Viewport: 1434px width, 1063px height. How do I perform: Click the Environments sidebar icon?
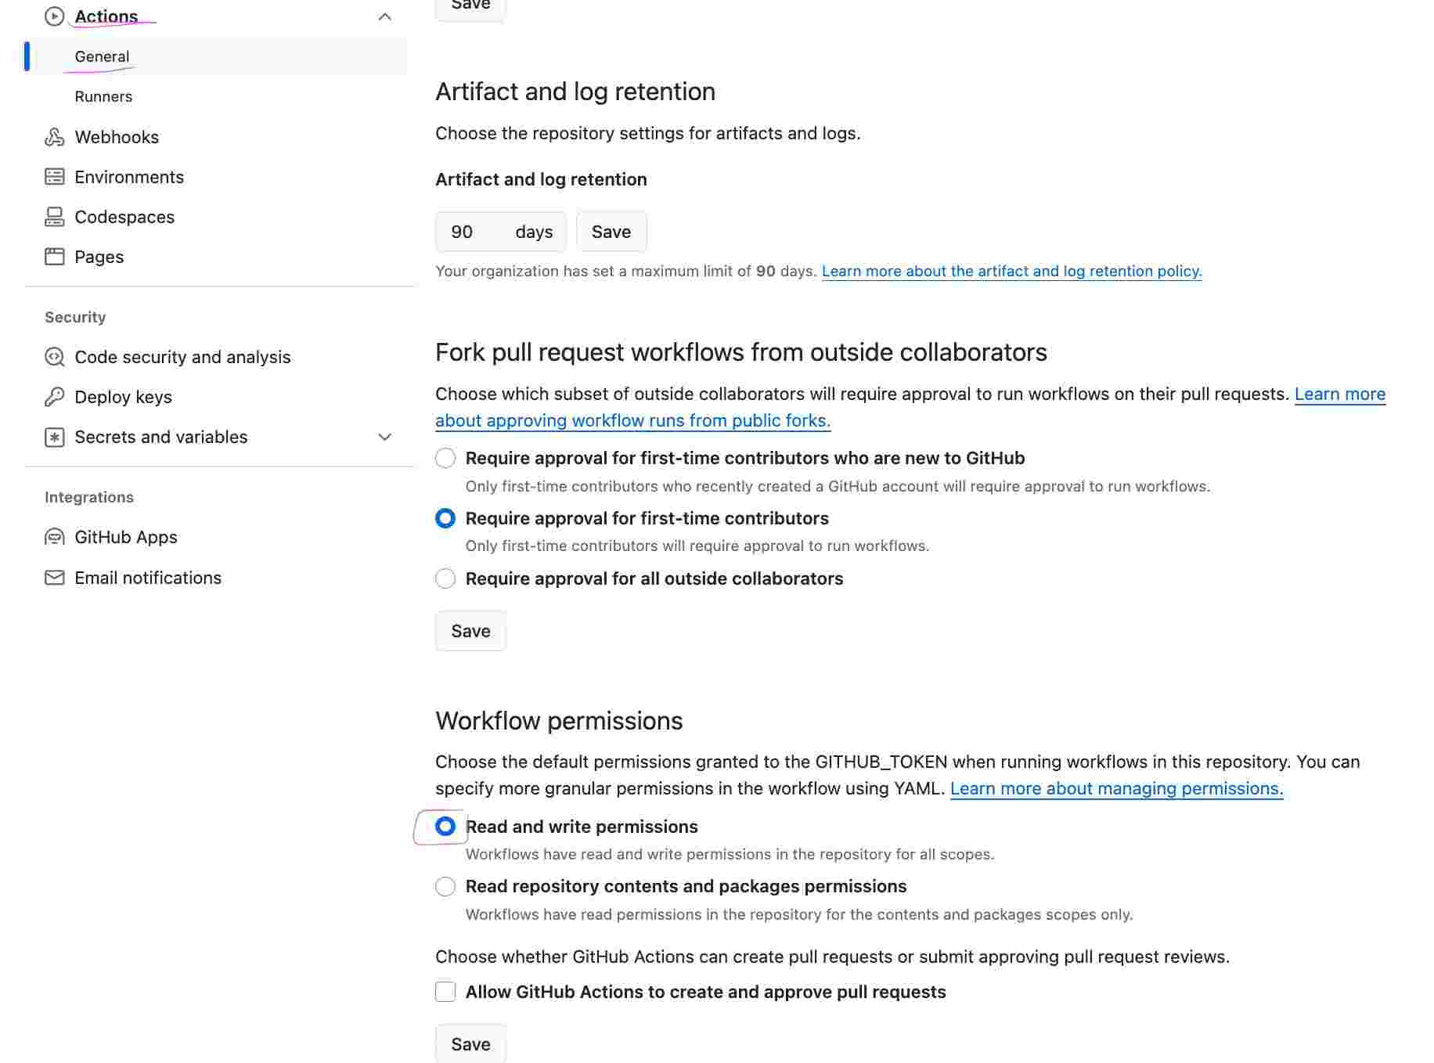coord(54,177)
